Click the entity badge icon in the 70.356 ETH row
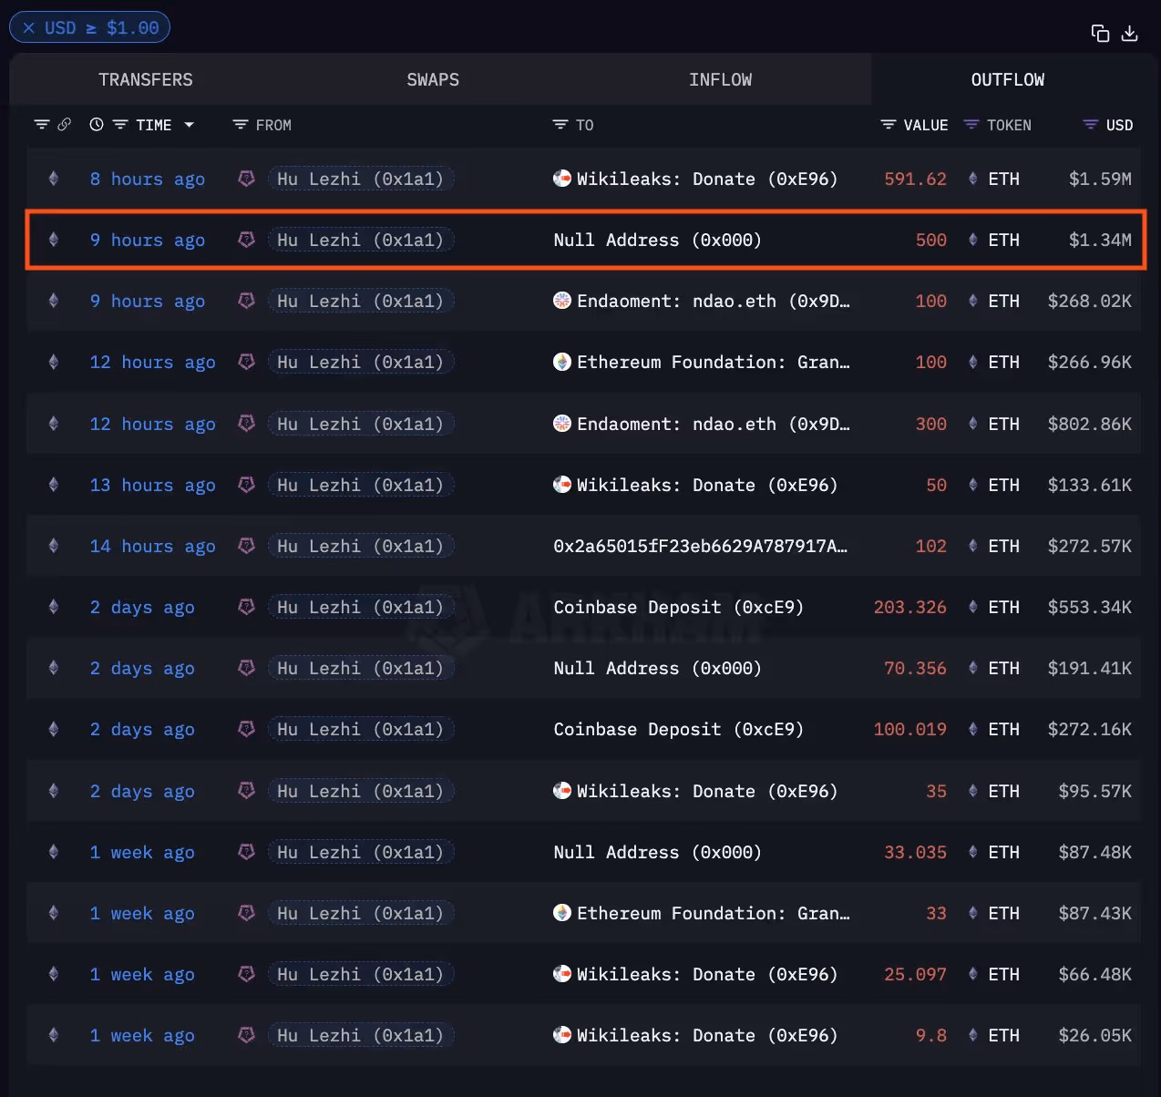The height and width of the screenshot is (1097, 1161). [x=246, y=669]
